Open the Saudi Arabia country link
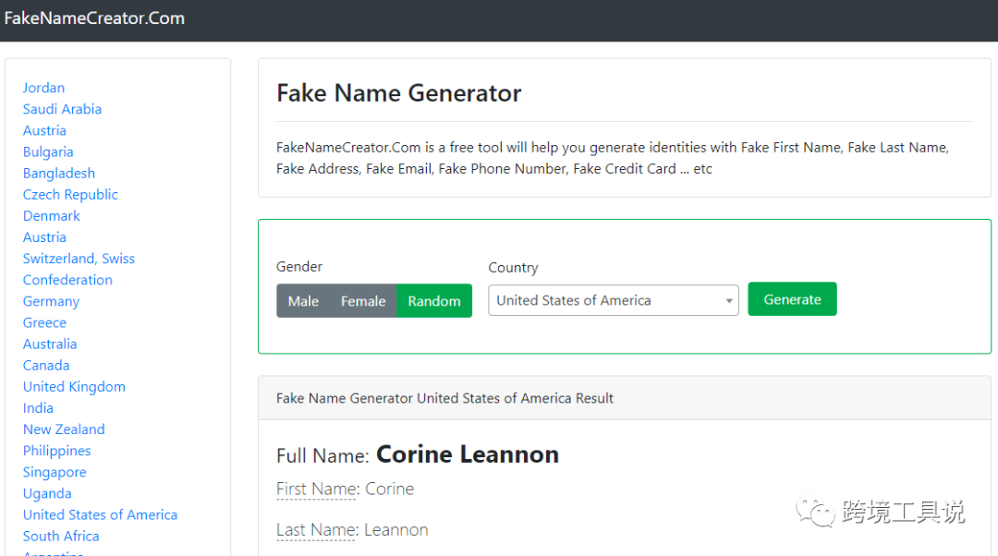998x556 pixels. 62,109
